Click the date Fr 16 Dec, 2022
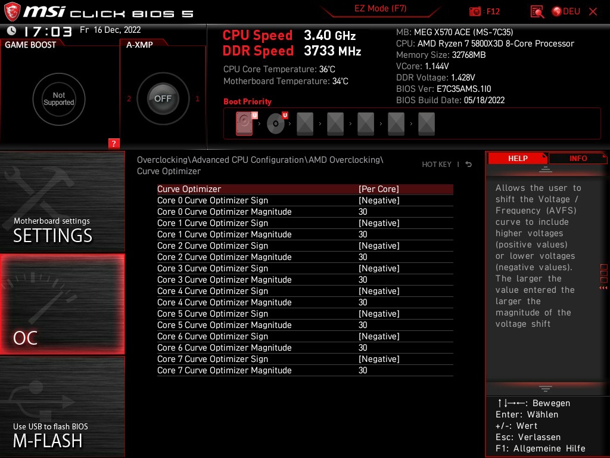This screenshot has height=458, width=610. 110,30
